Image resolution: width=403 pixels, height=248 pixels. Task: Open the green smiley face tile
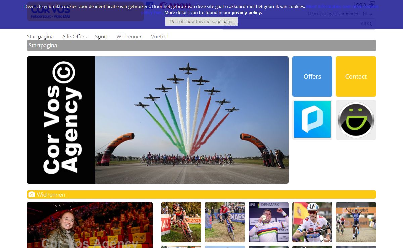pos(356,120)
